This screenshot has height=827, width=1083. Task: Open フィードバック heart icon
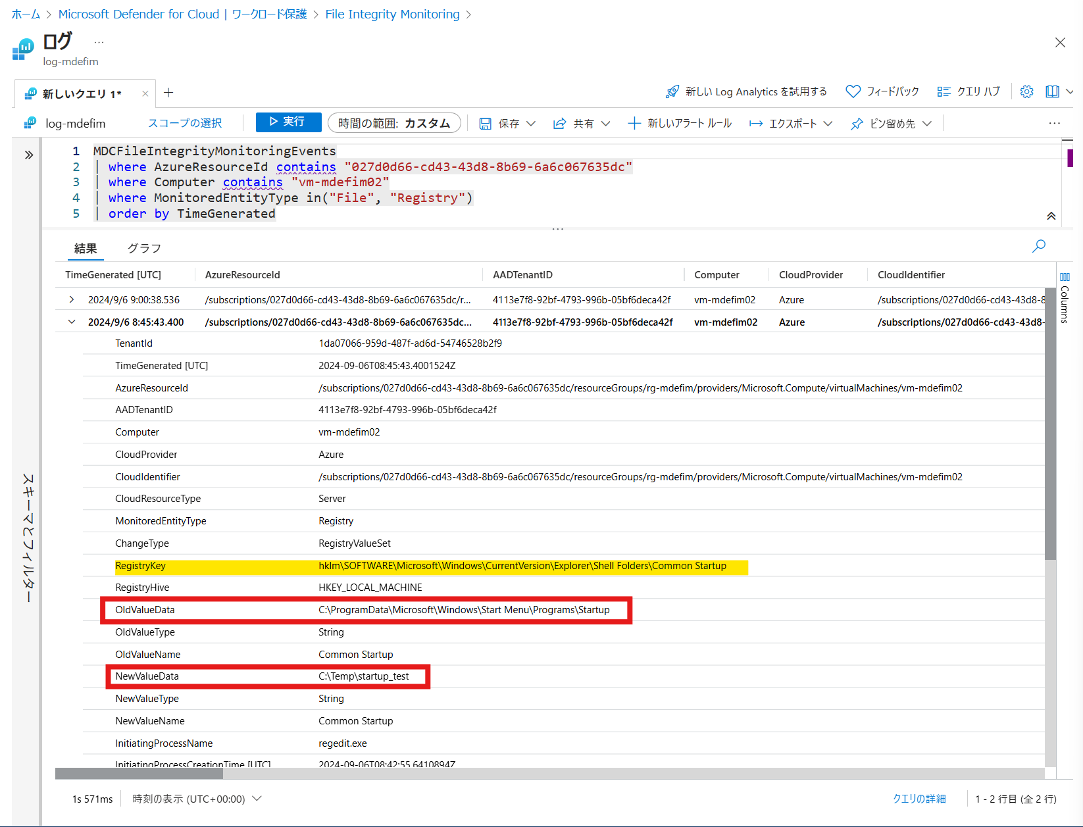point(853,91)
